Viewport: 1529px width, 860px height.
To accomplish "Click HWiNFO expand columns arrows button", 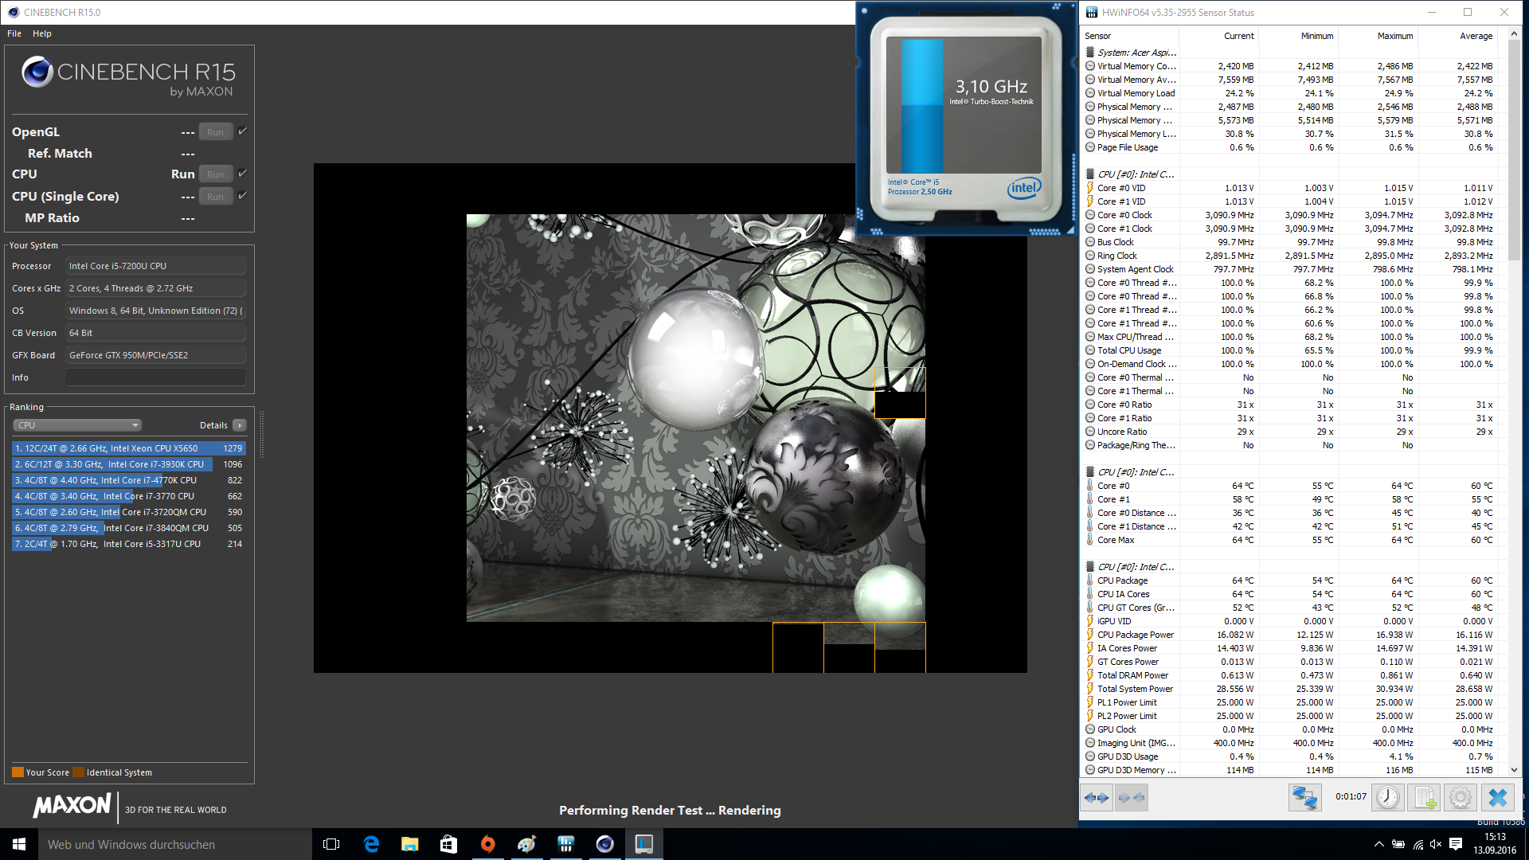I will coord(1097,797).
